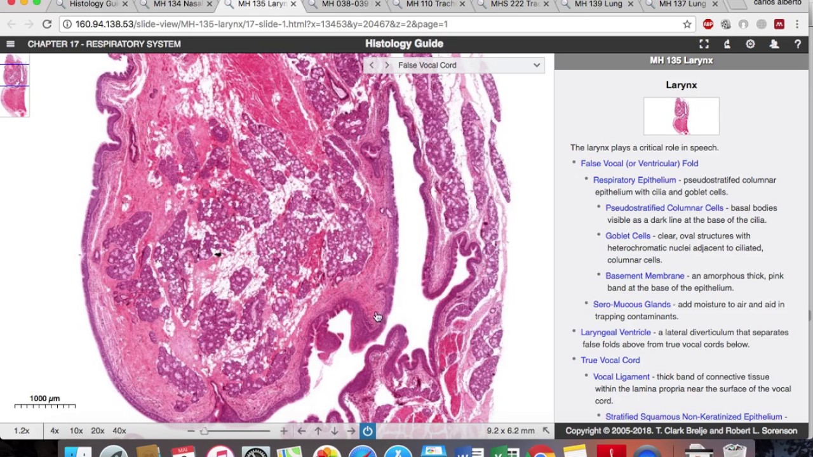Select 1.2x magnification

[x=22, y=430]
